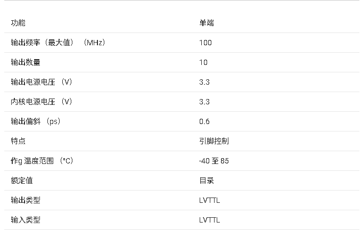Click the 输出数量 row label
The width and height of the screenshot is (361, 230).
tap(26, 62)
